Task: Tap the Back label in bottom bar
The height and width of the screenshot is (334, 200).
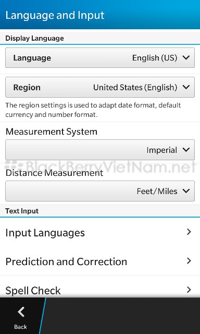Action: point(21,327)
